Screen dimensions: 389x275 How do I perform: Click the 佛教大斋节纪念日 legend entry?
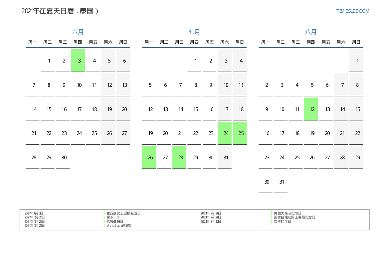point(288,213)
